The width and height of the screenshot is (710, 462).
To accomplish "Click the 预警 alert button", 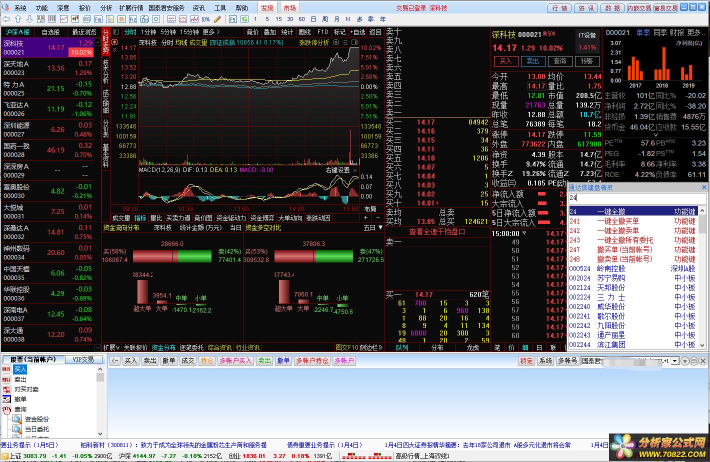I will tap(586, 61).
